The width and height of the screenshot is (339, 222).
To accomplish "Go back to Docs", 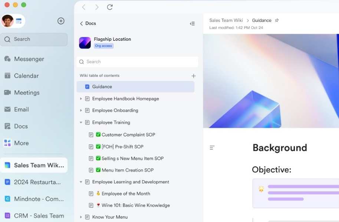I will click(x=88, y=23).
